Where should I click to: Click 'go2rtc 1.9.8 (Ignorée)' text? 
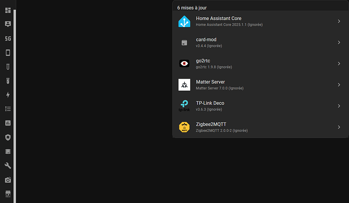coord(214,67)
